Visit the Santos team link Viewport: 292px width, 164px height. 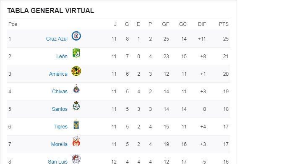60,109
